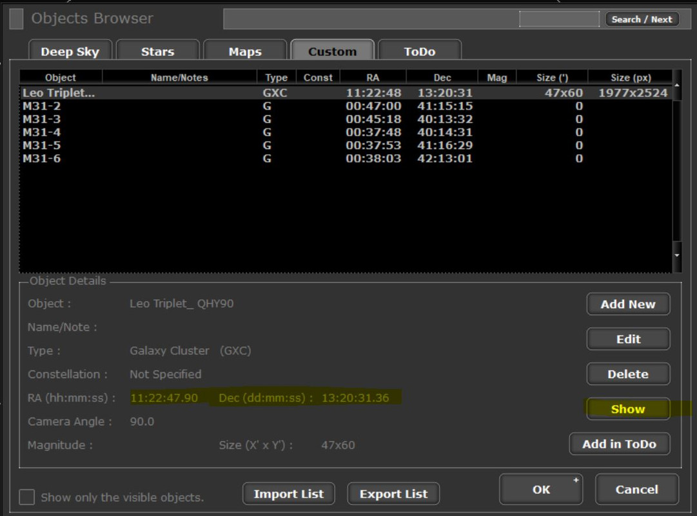This screenshot has height=516, width=697.
Task: Click the Import List button
Action: (x=288, y=494)
